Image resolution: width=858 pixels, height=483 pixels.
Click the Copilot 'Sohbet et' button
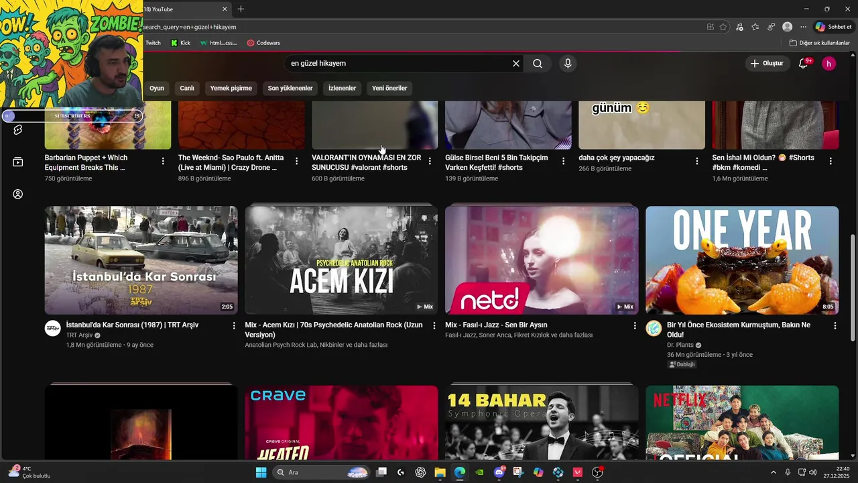coord(833,27)
